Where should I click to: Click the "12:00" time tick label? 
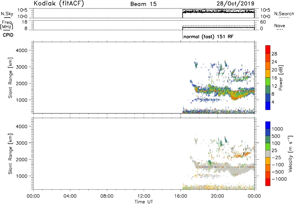(x=144, y=196)
